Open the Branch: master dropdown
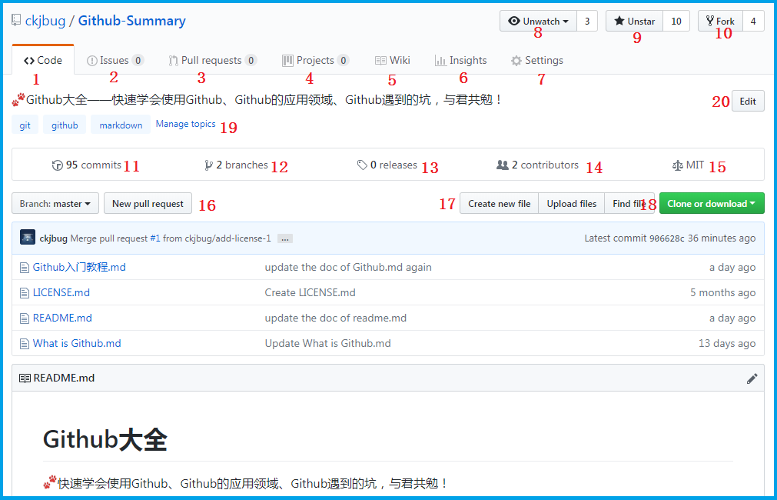This screenshot has height=500, width=777. click(55, 203)
